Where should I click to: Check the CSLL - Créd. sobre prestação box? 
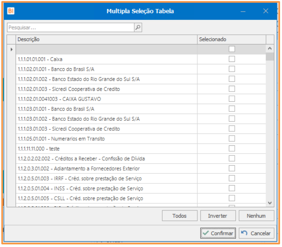coord(232,198)
